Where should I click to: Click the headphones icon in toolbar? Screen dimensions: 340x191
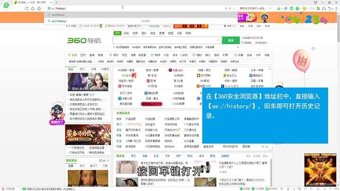coord(324,8)
